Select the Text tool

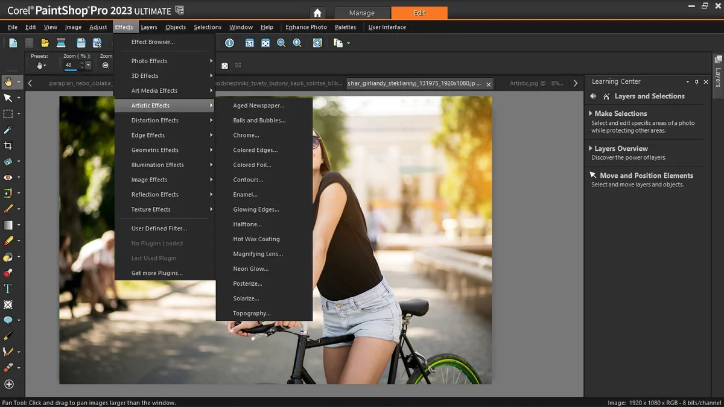pyautogui.click(x=8, y=289)
